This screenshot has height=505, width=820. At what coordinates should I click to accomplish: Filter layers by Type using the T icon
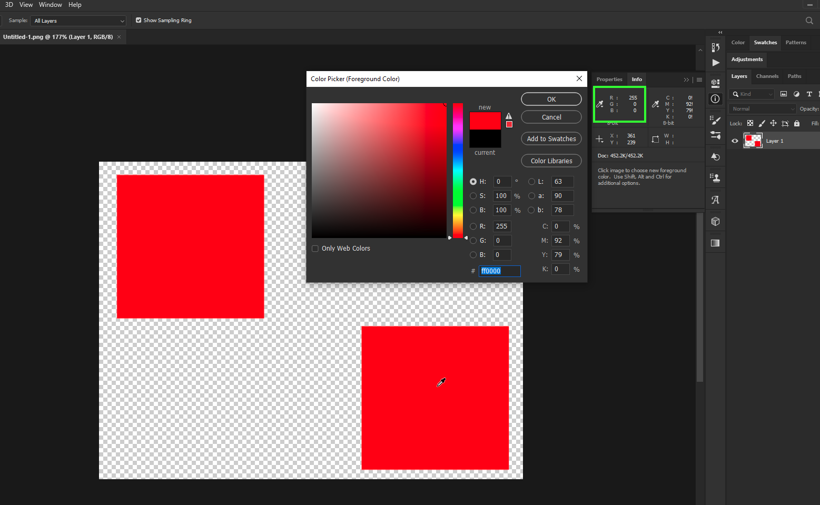[x=810, y=94]
